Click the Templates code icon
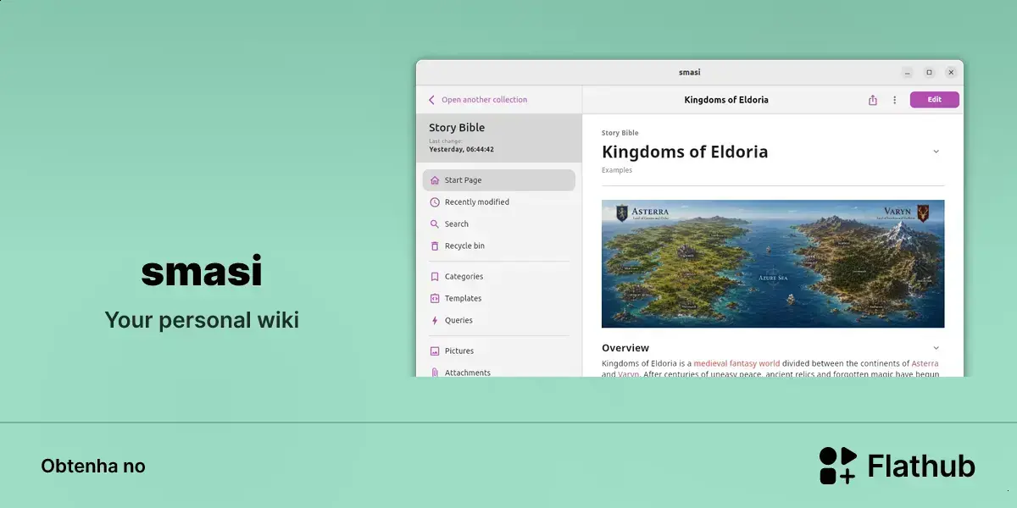The width and height of the screenshot is (1017, 508). pyautogui.click(x=435, y=299)
